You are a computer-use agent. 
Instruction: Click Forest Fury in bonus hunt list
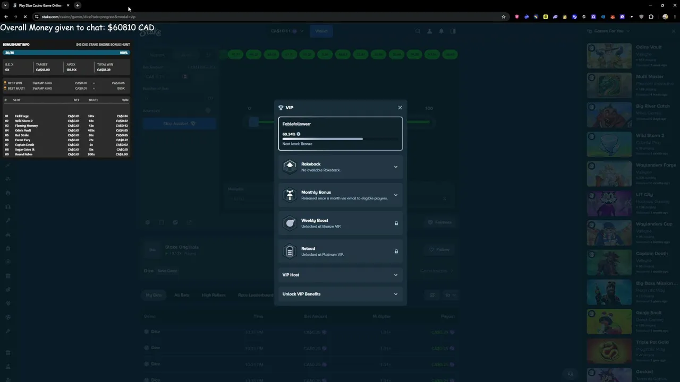tap(22, 140)
